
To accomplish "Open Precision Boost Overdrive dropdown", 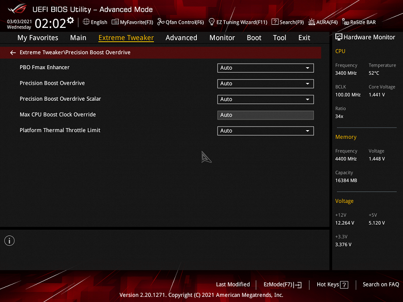I will tap(266, 84).
